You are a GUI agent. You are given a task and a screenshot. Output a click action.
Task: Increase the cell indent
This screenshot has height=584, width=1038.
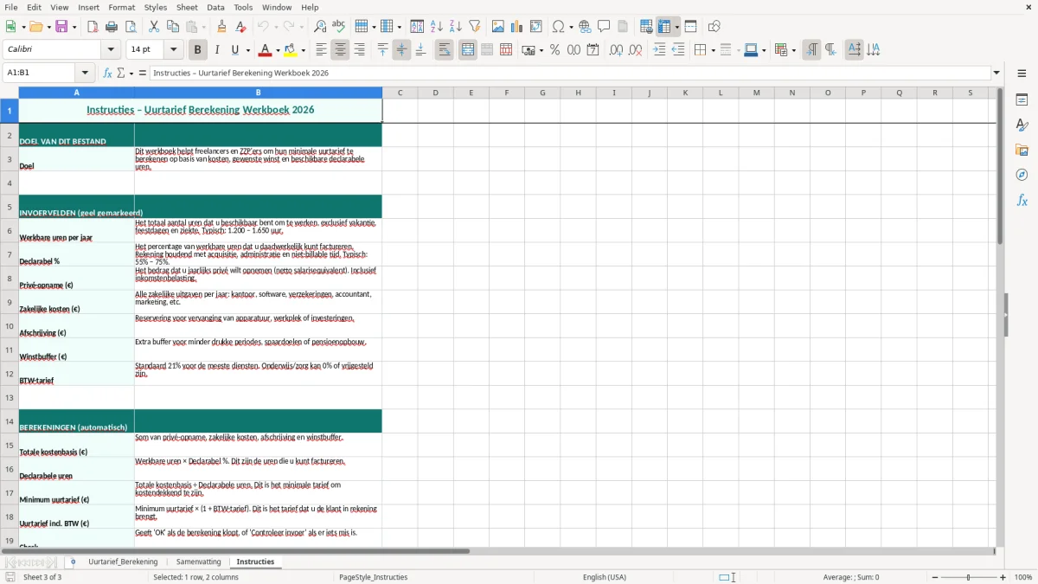(659, 50)
